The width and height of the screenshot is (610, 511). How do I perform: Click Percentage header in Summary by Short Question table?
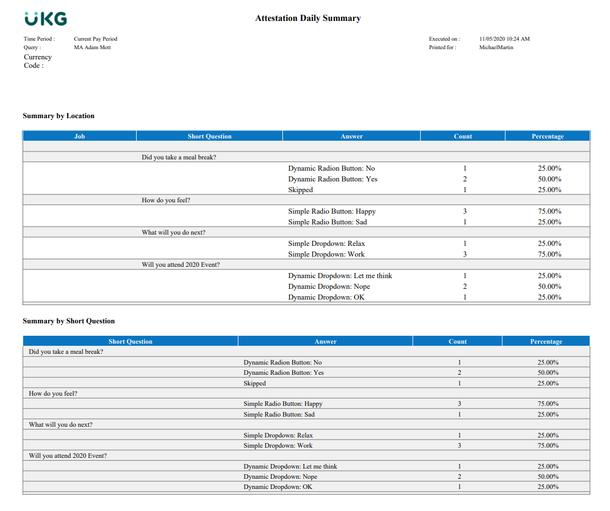pos(546,341)
